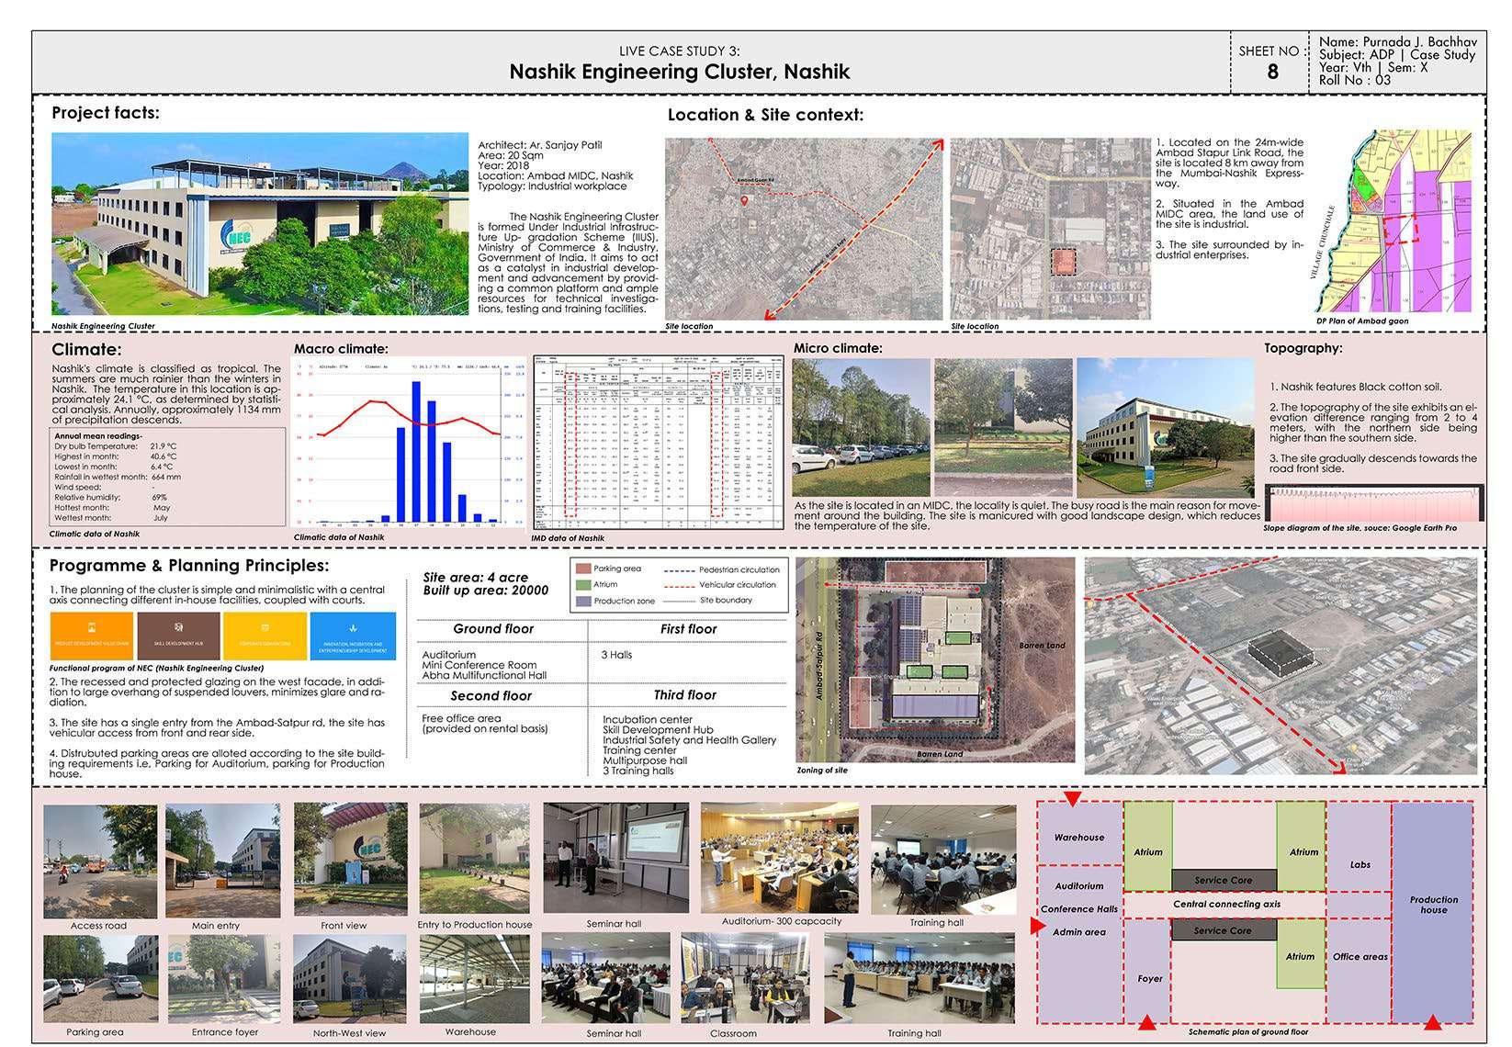The width and height of the screenshot is (1512, 1047).
Task: Click the Micro climate heading
Action: click(x=838, y=348)
